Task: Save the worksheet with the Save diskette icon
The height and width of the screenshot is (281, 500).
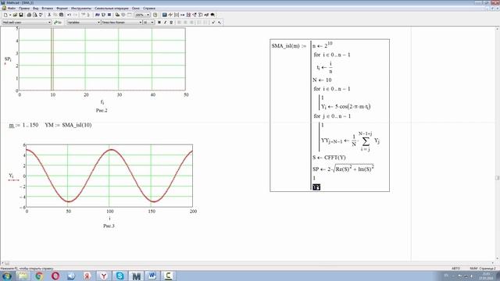Action: pyautogui.click(x=21, y=15)
